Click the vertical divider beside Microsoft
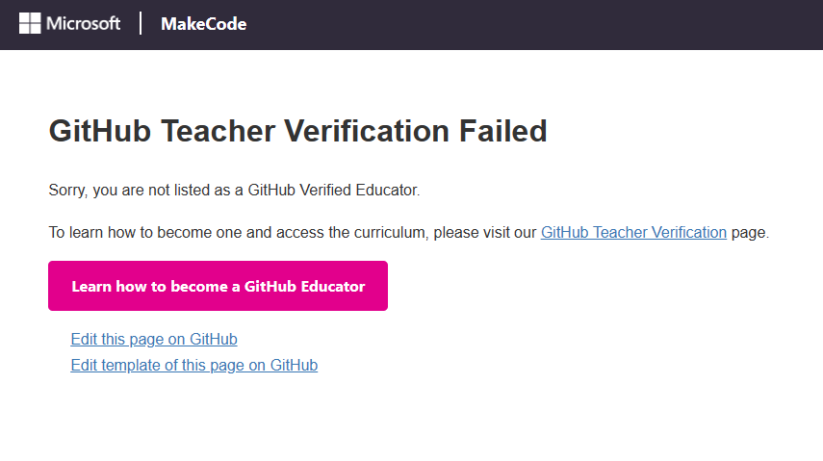 [x=141, y=24]
